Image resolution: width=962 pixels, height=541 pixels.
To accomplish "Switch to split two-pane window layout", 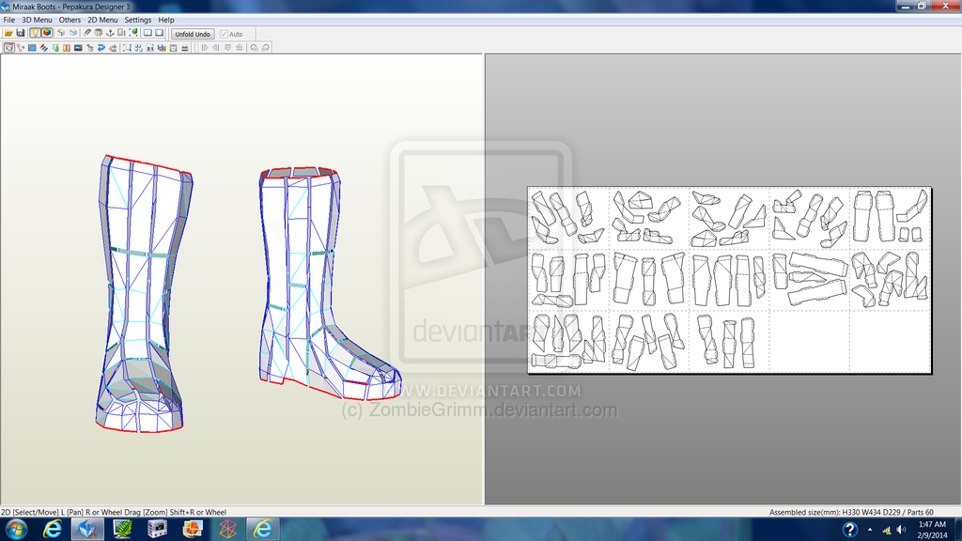I will click(x=147, y=33).
